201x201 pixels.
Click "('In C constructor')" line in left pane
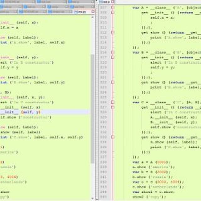(x=27, y=102)
